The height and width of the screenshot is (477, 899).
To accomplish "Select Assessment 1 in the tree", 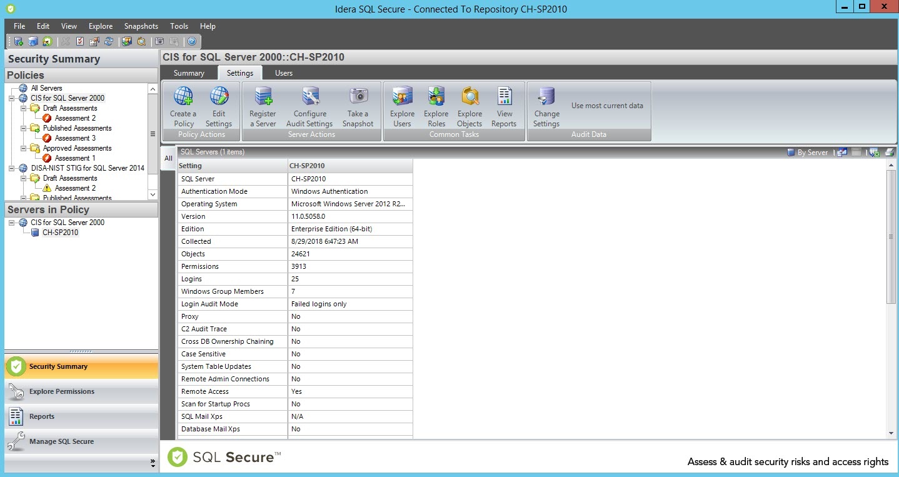I will [75, 158].
